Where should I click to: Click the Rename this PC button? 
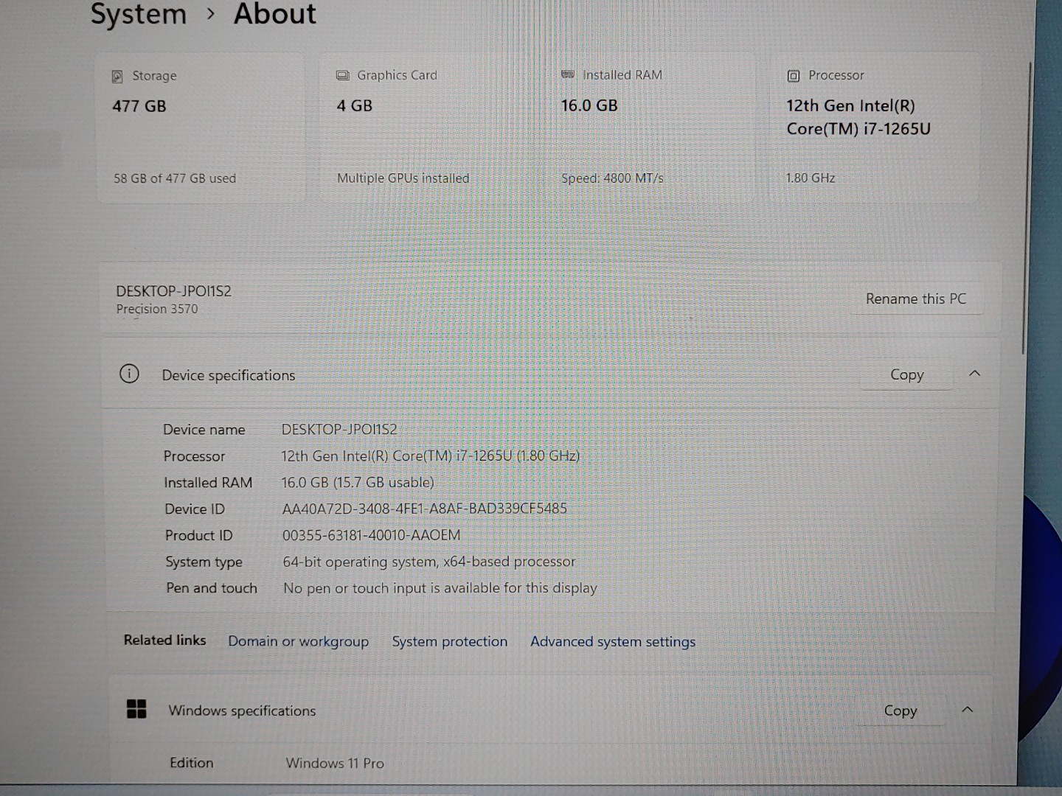917,298
